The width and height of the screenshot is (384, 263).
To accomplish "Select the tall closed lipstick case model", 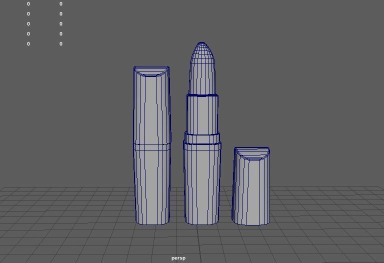I will click(x=152, y=145).
